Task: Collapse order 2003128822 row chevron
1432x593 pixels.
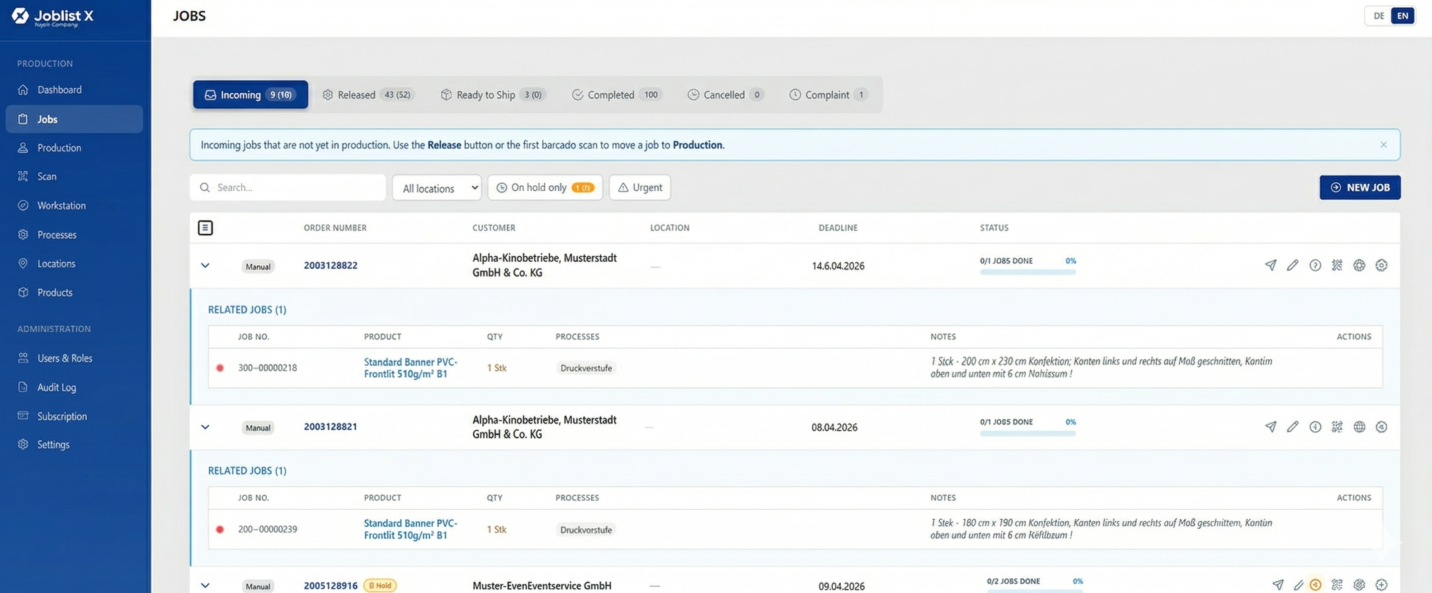Action: click(205, 266)
